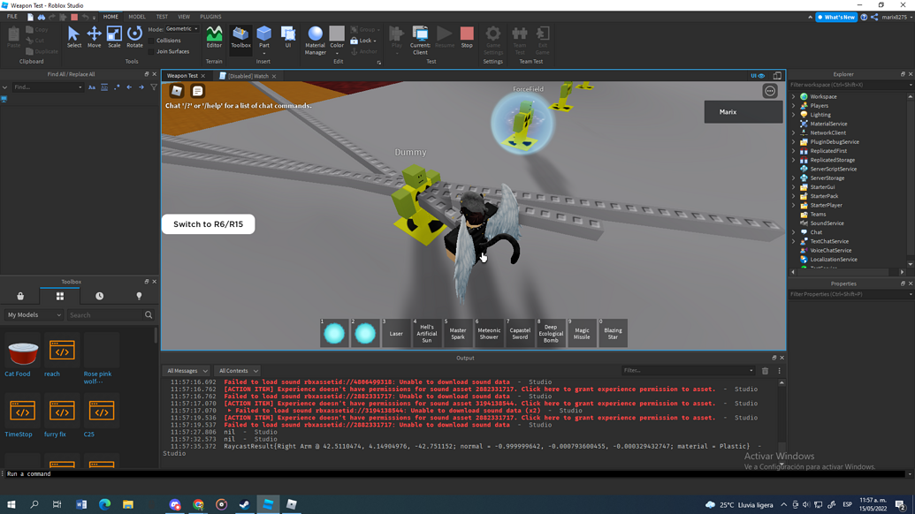Select the second cyan orb hotbar slot
Viewport: 915px width, 514px height.
point(365,333)
